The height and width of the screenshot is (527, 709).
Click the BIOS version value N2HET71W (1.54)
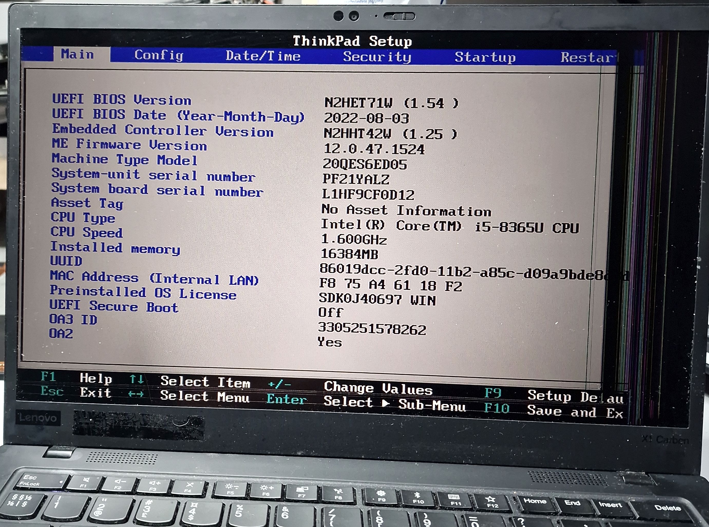tap(391, 103)
